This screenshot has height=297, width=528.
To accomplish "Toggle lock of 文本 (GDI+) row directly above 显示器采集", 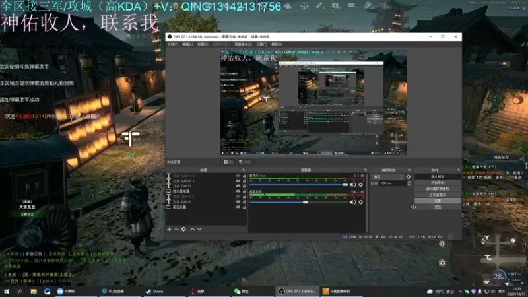I will point(244,186).
